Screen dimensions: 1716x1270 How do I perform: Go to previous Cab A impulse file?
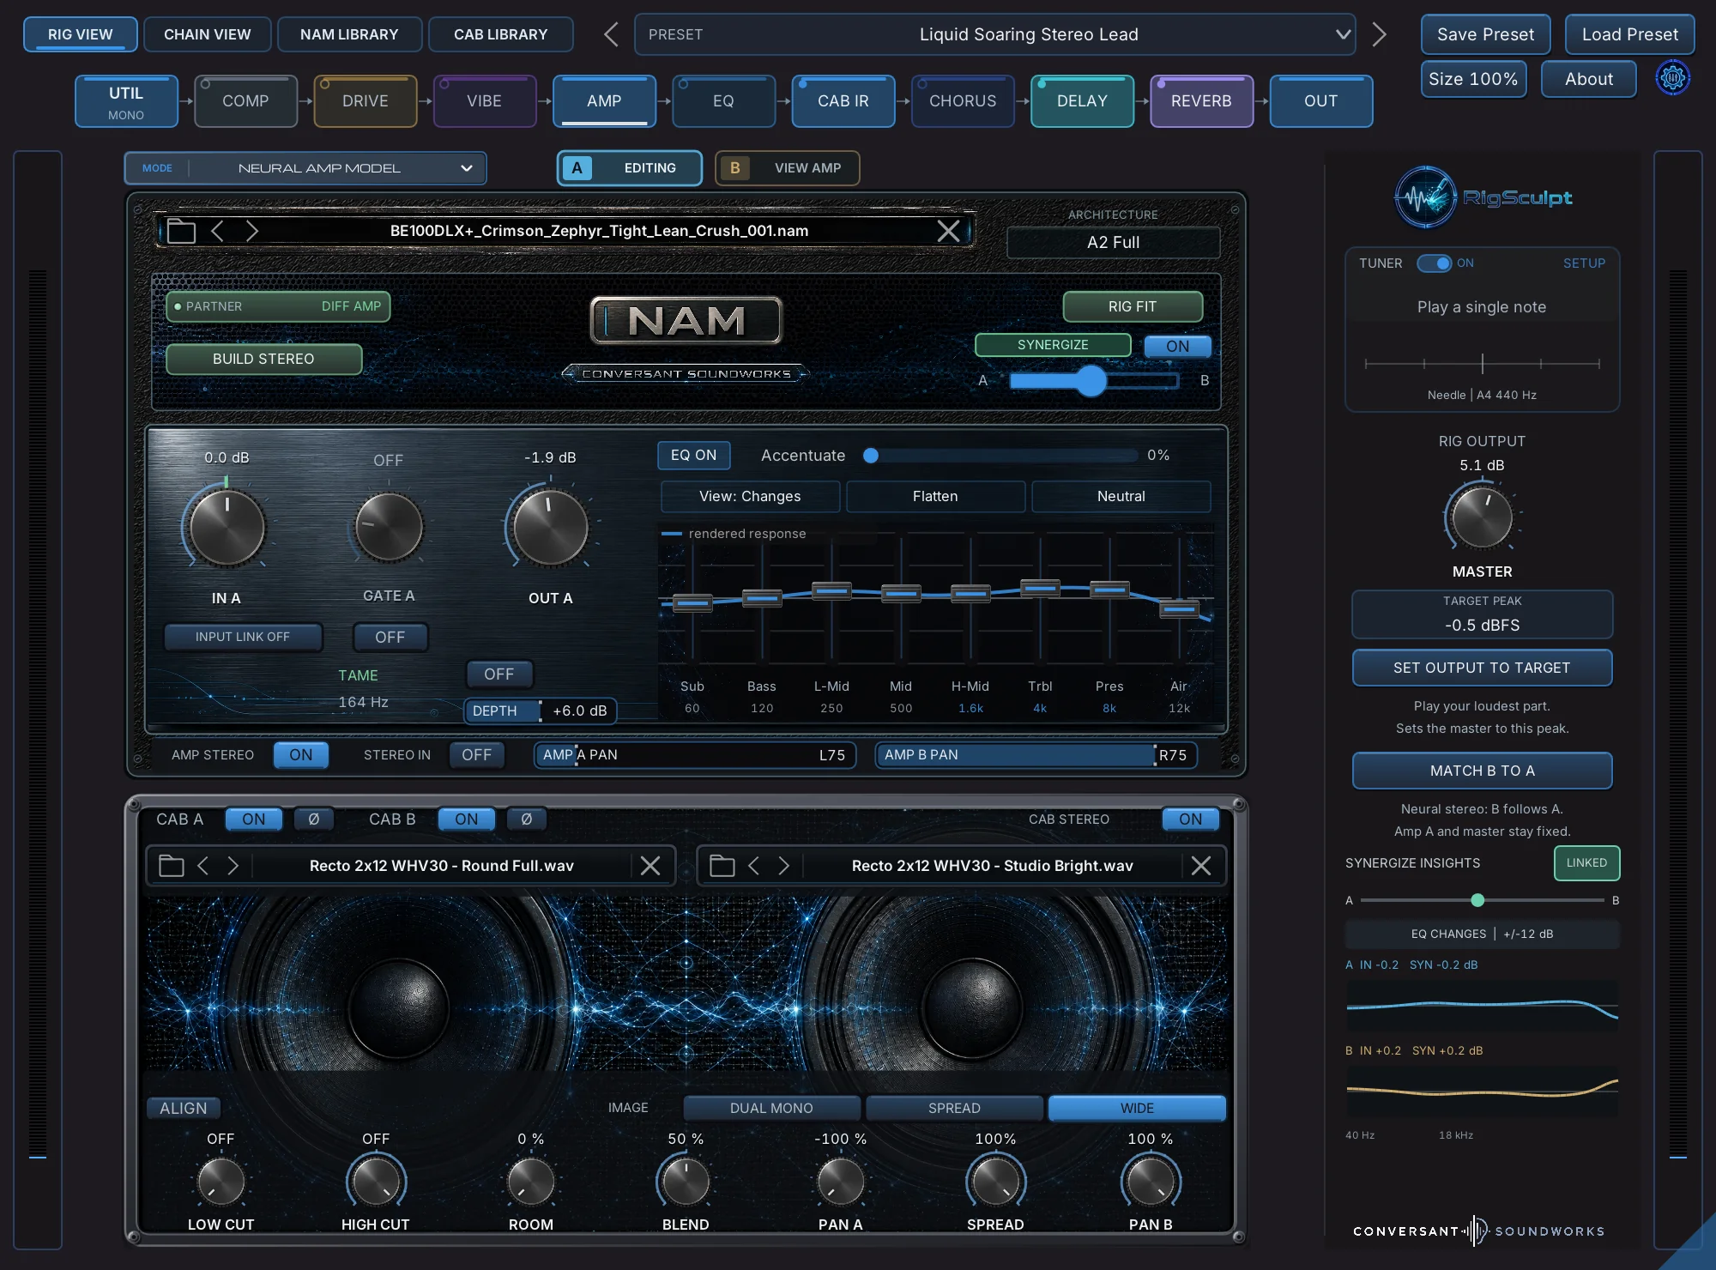(203, 866)
